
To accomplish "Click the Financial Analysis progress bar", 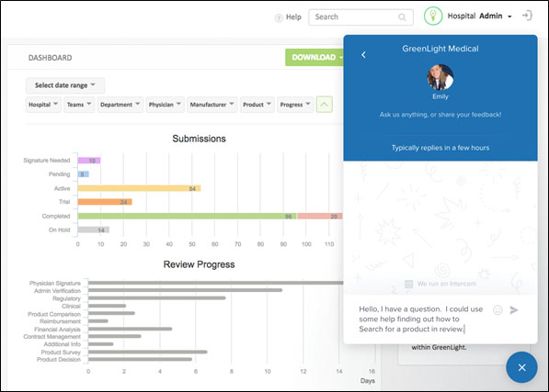I will (130, 329).
